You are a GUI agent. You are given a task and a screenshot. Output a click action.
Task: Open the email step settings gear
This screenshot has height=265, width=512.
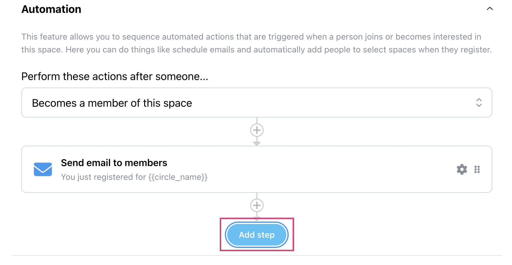(462, 169)
